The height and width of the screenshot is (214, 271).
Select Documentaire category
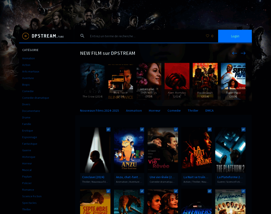(31, 111)
